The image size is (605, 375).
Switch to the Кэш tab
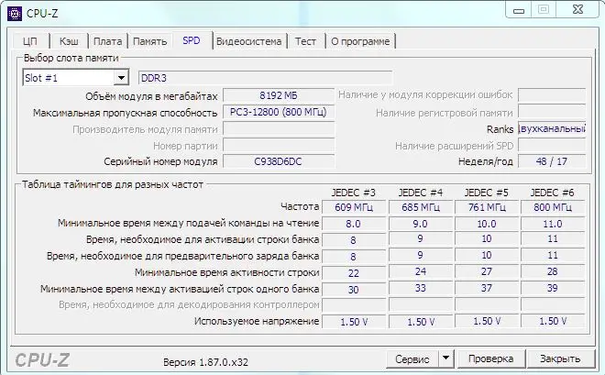[x=69, y=41]
